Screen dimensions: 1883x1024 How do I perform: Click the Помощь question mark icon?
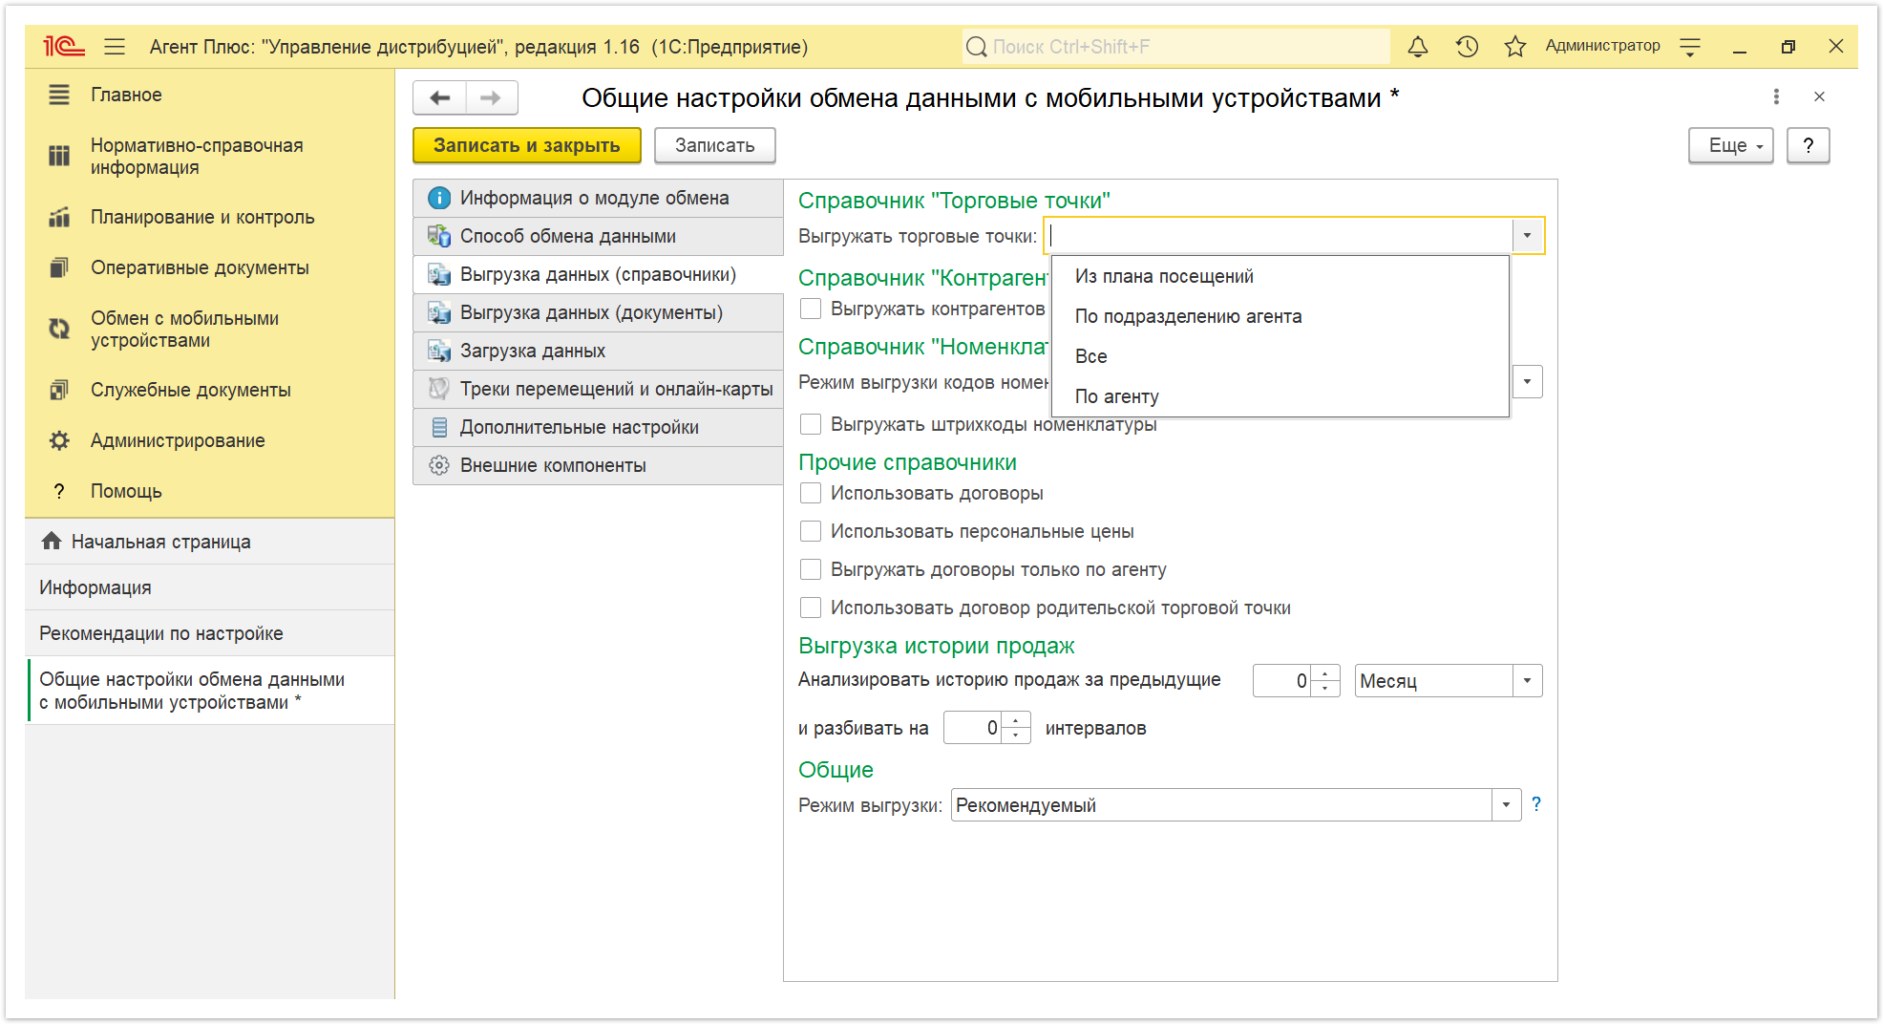[59, 491]
